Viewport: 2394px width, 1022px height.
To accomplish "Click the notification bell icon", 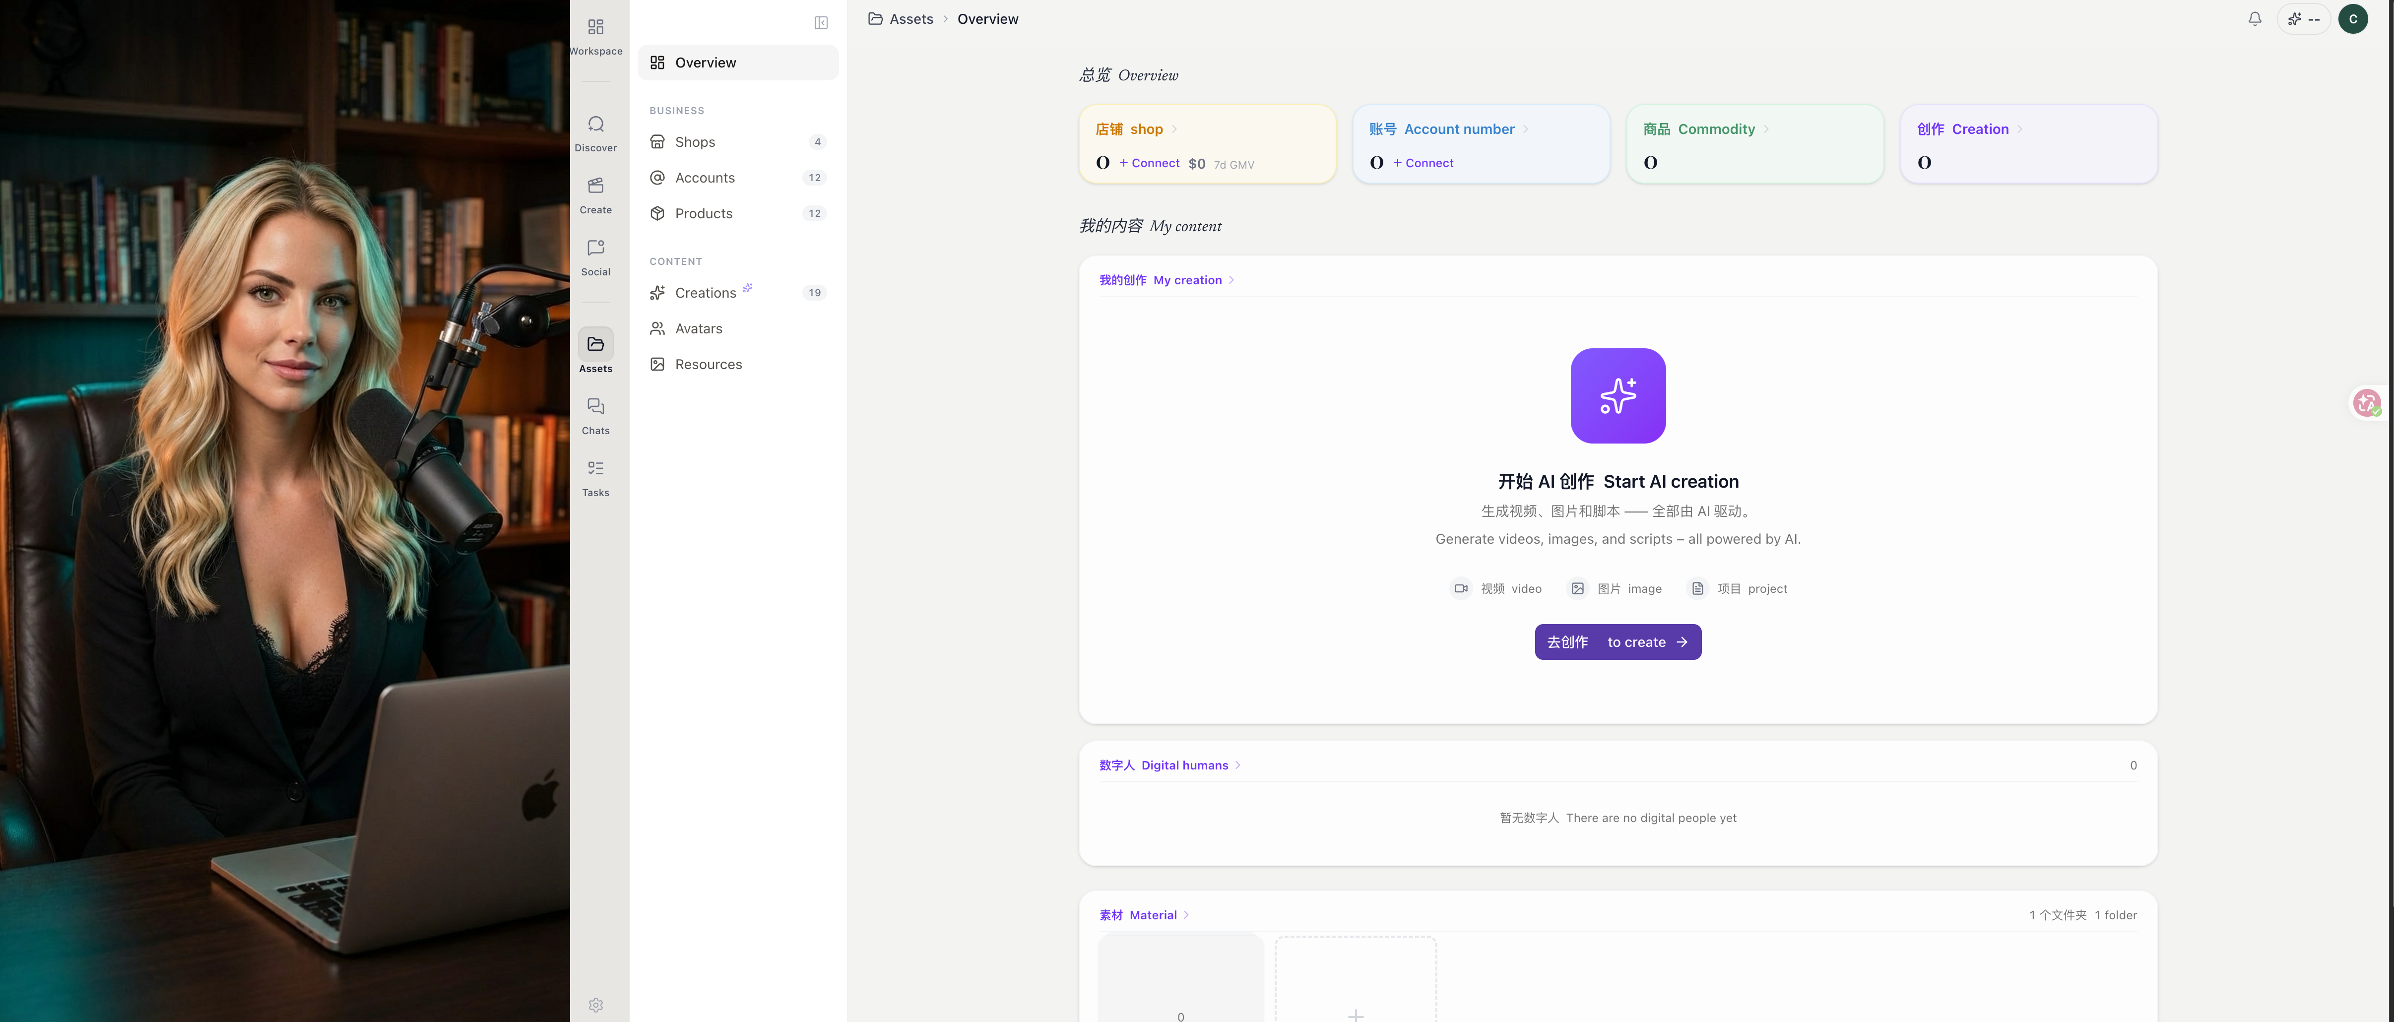I will tap(2254, 18).
